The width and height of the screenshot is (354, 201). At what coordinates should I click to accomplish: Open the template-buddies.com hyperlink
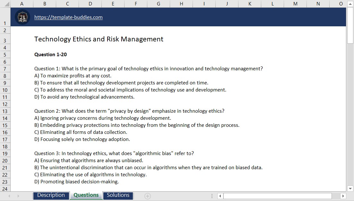coord(68,17)
